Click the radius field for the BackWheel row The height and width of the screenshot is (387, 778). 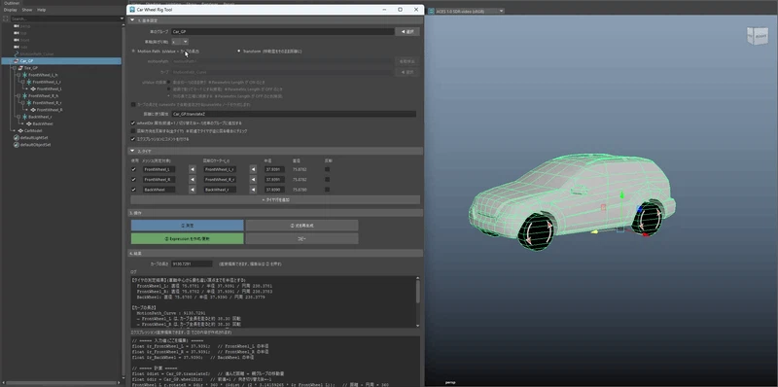(x=274, y=190)
